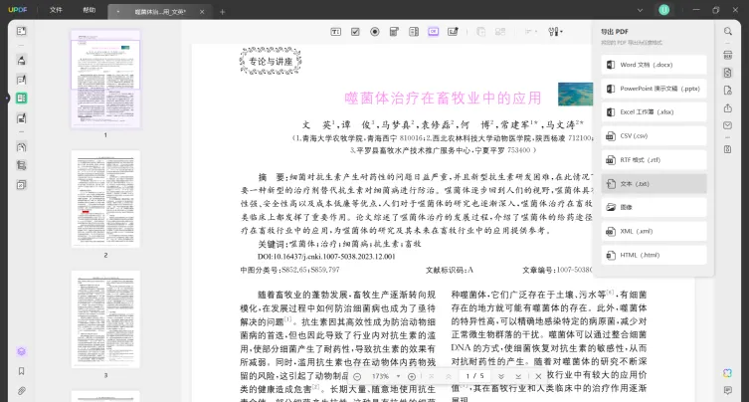This screenshot has height=402, width=749.
Task: Add a radio button form element
Action: click(x=375, y=32)
